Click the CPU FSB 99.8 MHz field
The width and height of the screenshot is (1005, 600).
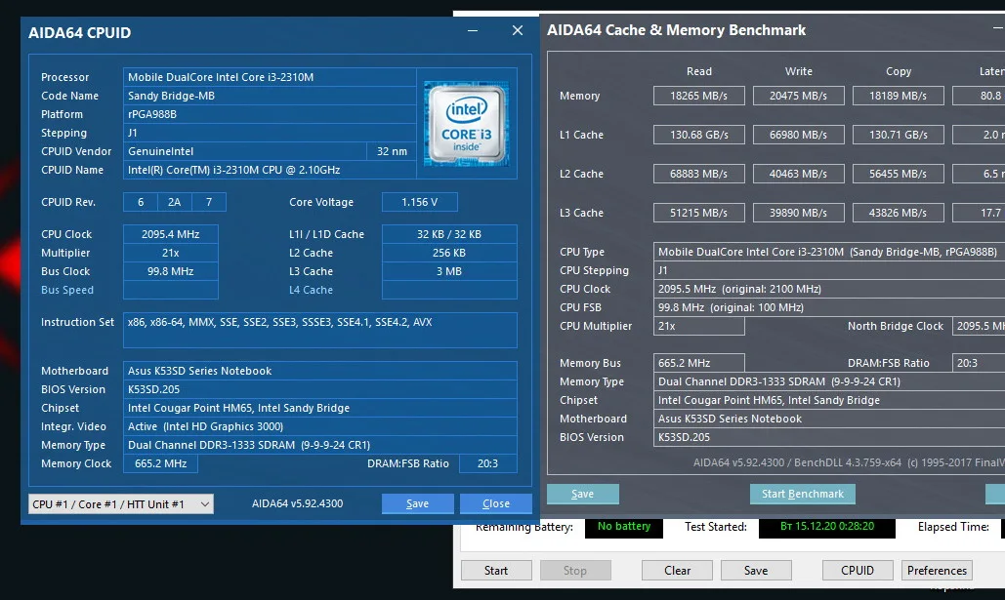coord(829,307)
